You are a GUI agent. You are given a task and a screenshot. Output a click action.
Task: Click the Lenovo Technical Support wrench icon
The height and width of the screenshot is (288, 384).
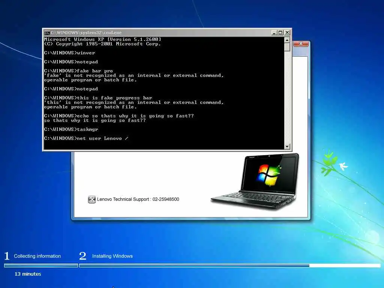(91, 199)
